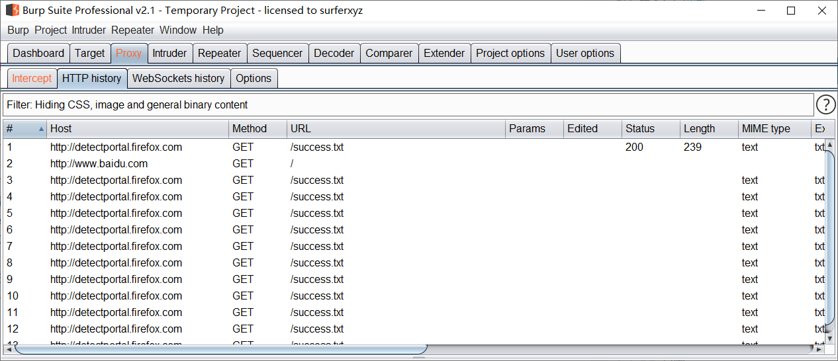The image size is (838, 361).
Task: Select request row number 12
Action: click(x=414, y=329)
